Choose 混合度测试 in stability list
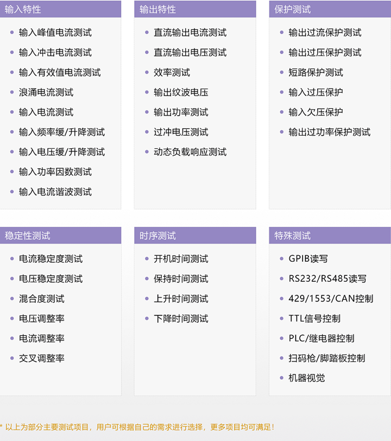 click(41, 299)
